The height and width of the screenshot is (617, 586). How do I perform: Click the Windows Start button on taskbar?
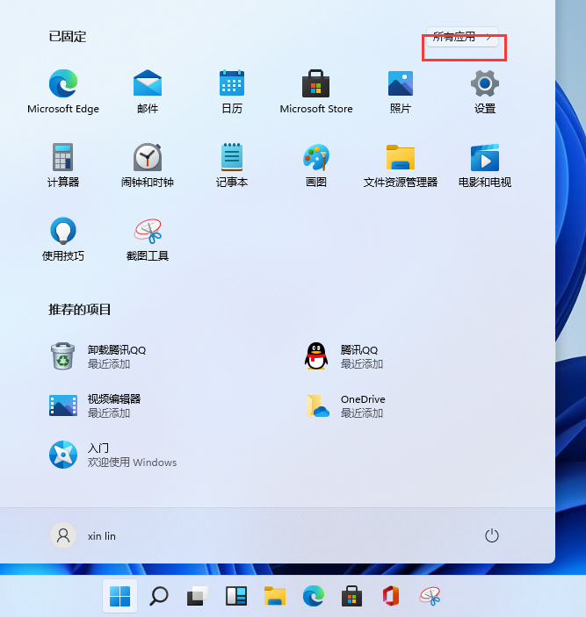point(119,596)
